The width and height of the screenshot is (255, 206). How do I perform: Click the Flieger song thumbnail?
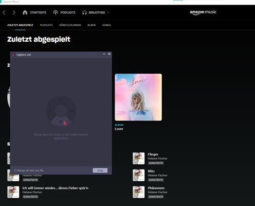[139, 159]
